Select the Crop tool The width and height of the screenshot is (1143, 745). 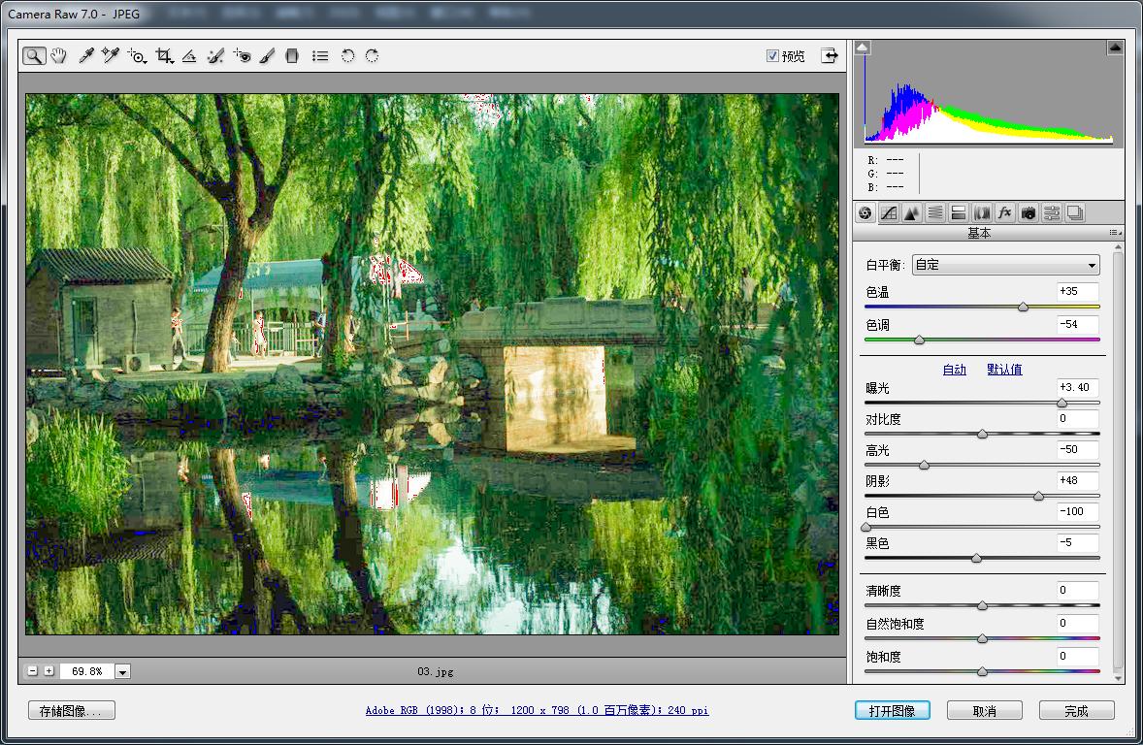point(164,56)
